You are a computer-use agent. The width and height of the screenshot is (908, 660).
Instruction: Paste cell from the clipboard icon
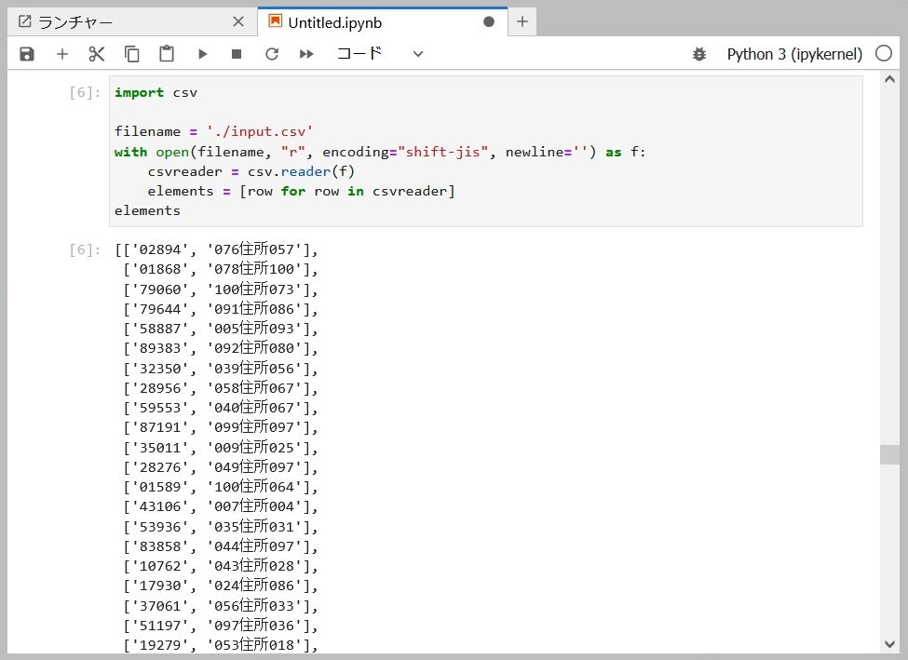pyautogui.click(x=167, y=53)
